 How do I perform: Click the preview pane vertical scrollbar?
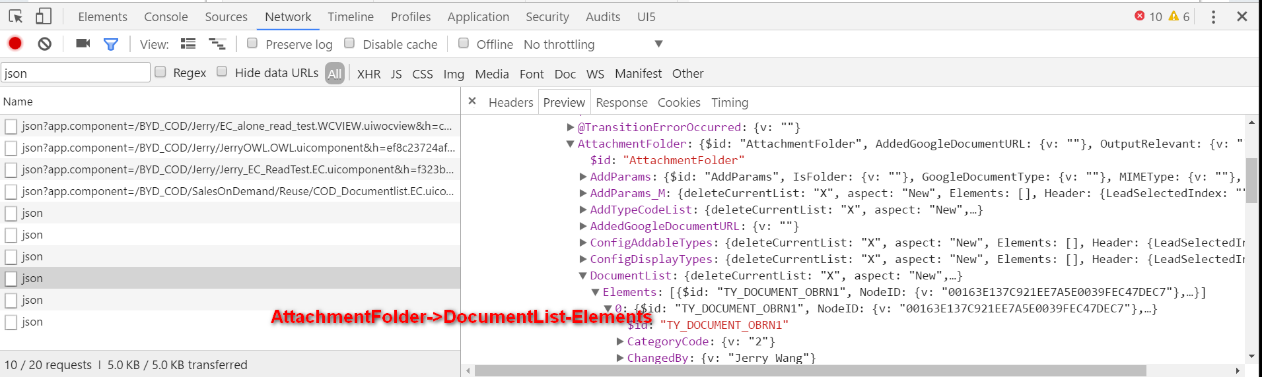tap(1251, 181)
